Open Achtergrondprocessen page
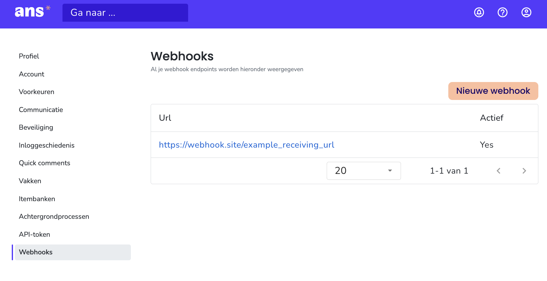Screen dimensions: 547x281 pyautogui.click(x=54, y=217)
